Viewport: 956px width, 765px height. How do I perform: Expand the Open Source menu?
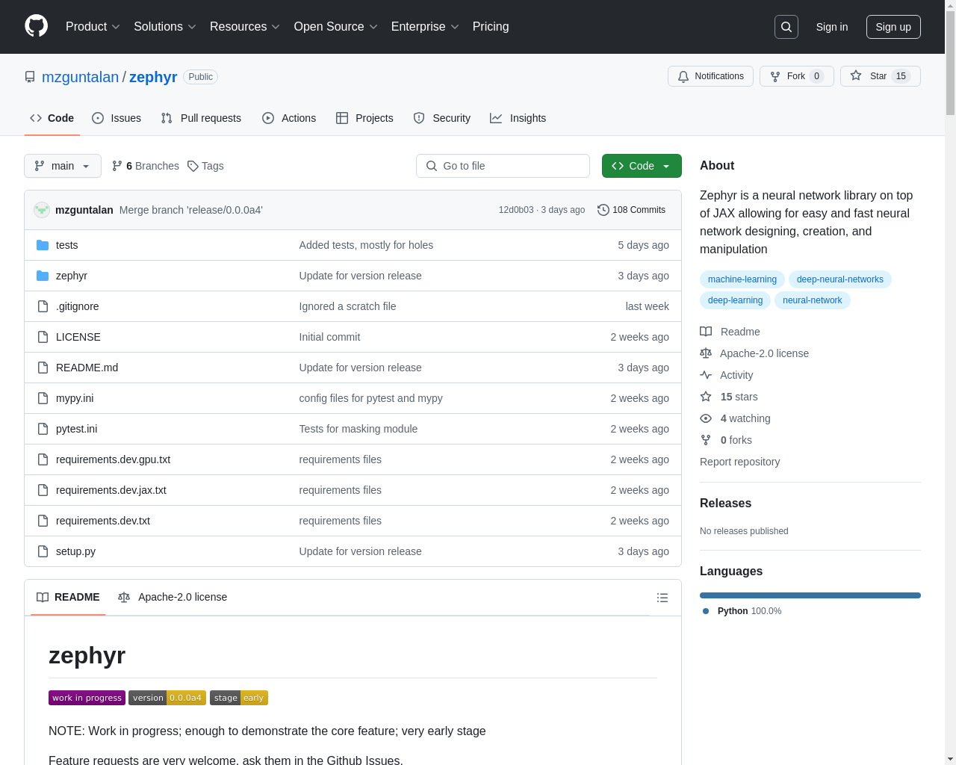(336, 27)
